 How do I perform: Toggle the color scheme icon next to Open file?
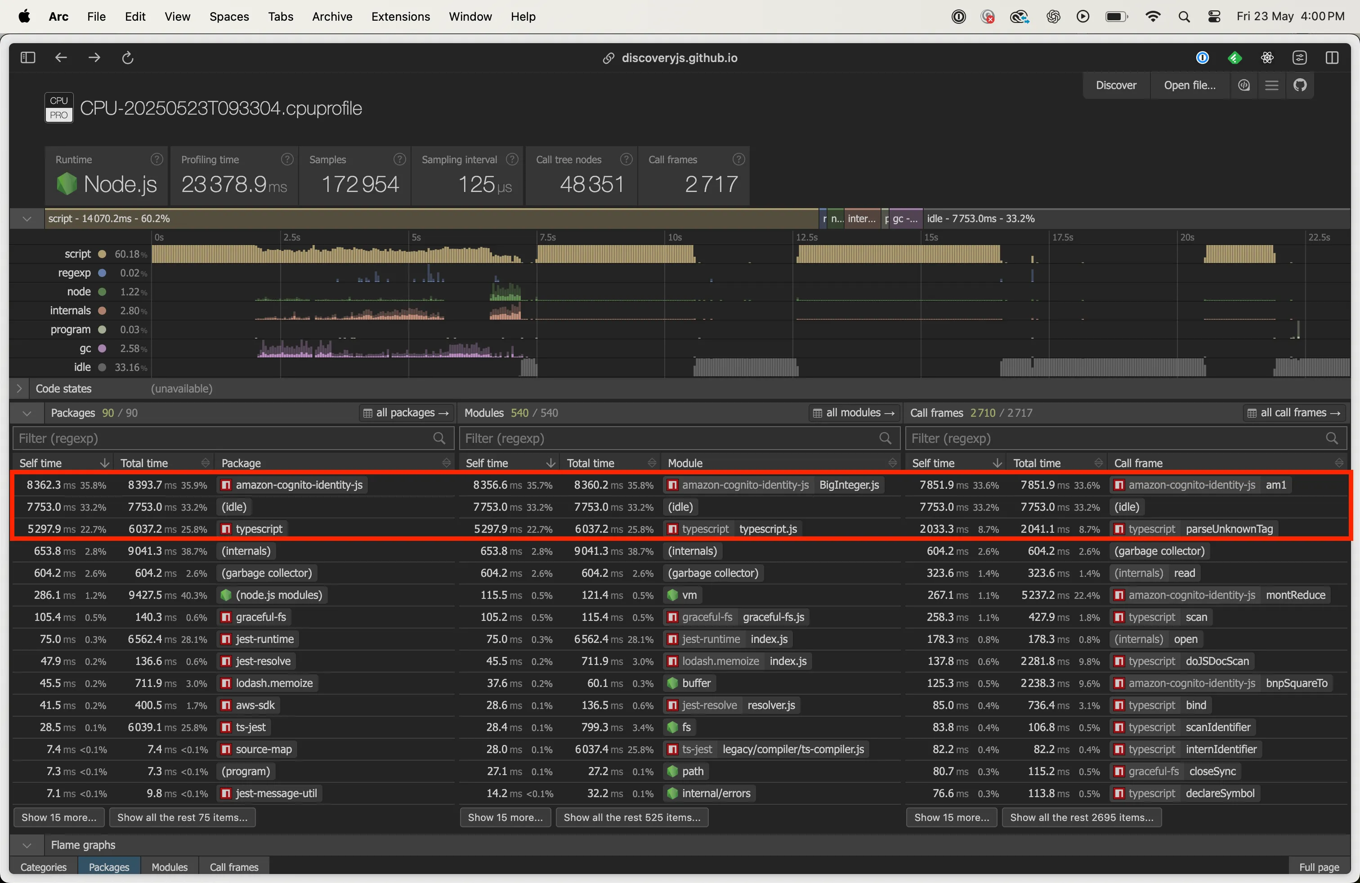1244,85
